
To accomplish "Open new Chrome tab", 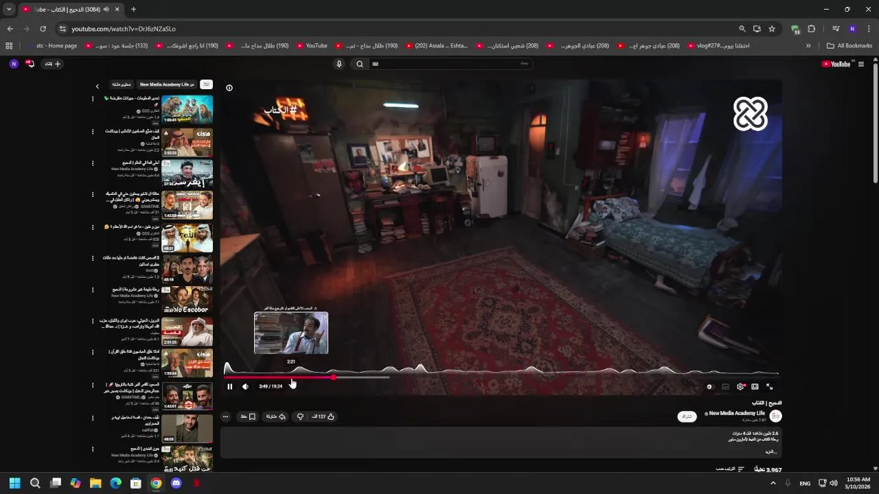I will click(x=133, y=10).
